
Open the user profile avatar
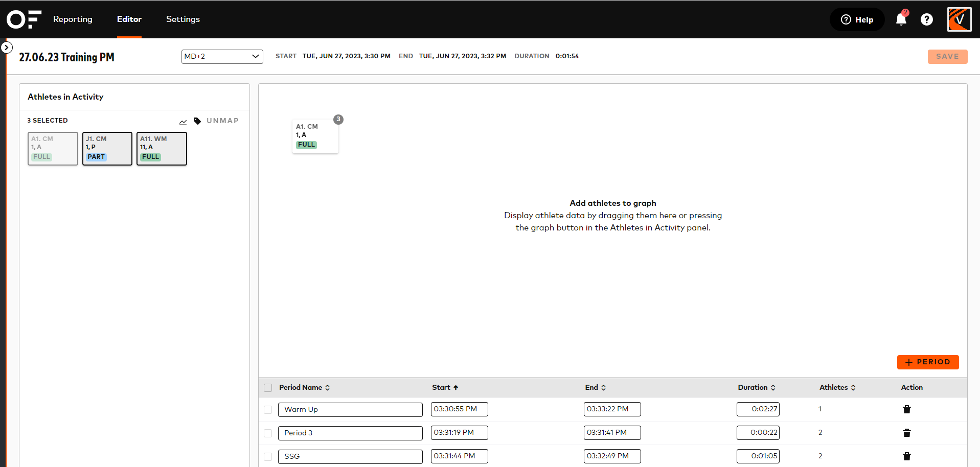pyautogui.click(x=959, y=19)
